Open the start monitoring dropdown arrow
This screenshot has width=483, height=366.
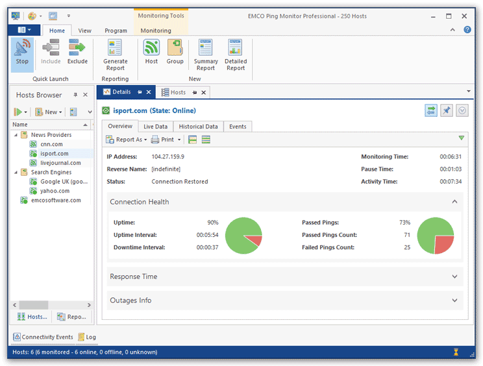(x=25, y=112)
